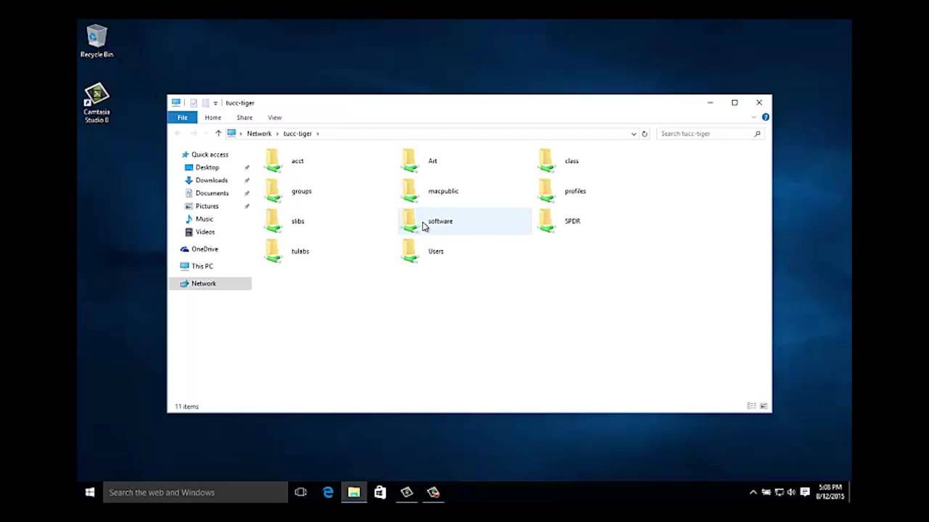Switch to details view in status bar
Screen dimensions: 929x522
tap(751, 406)
